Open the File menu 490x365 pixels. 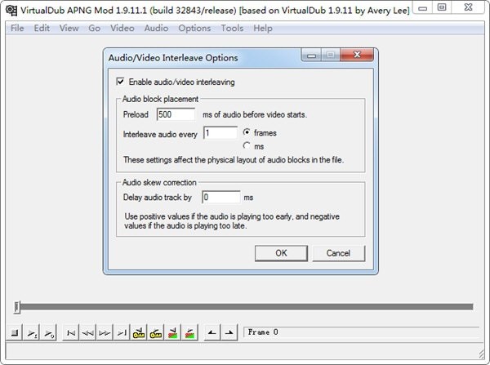click(17, 28)
